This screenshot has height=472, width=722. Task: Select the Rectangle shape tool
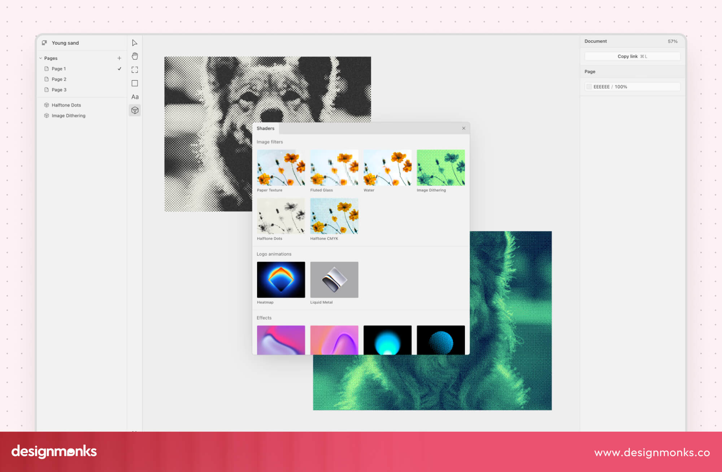pos(135,83)
